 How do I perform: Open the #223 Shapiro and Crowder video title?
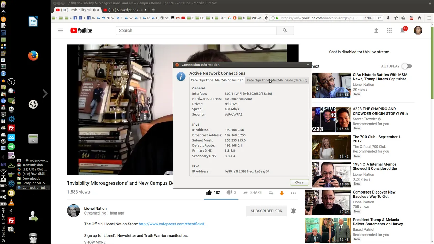[380, 111]
